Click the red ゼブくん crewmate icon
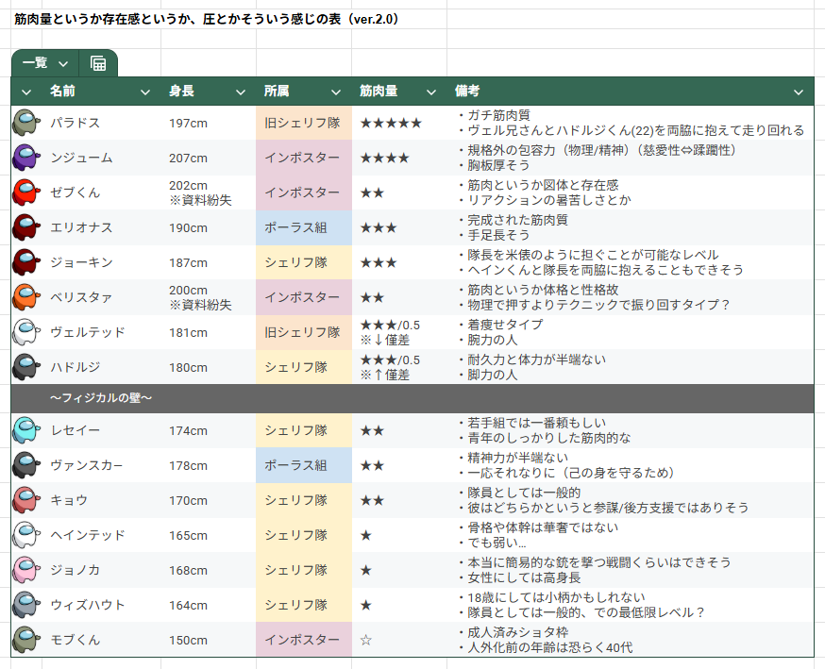825x669 pixels. pos(26,192)
